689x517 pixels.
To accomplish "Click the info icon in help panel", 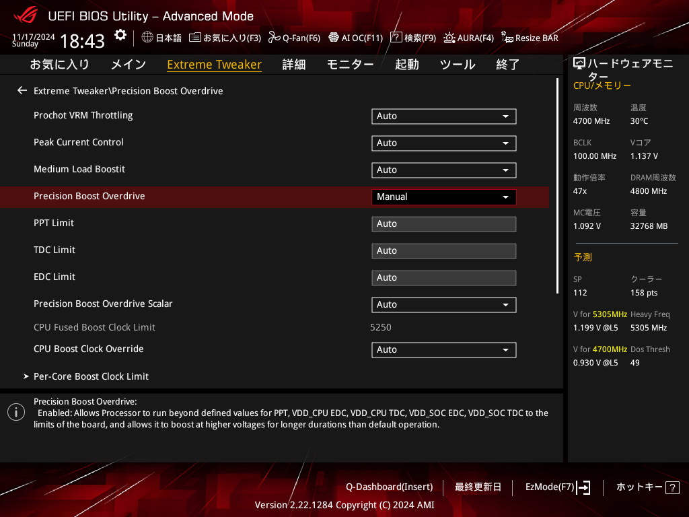I will [x=16, y=412].
